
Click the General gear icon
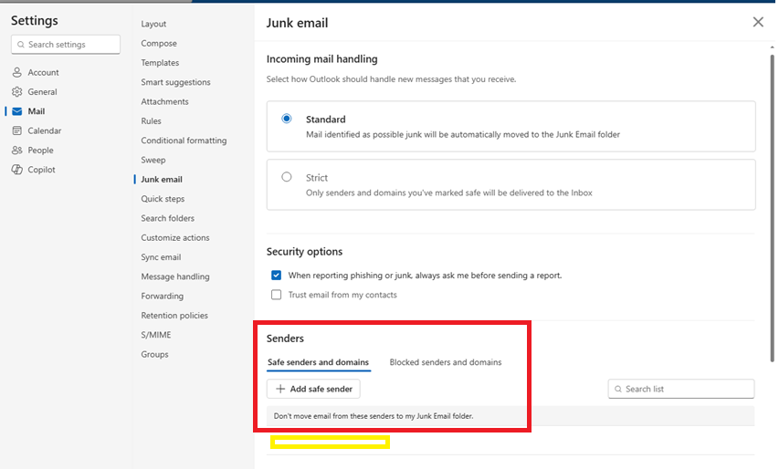coord(16,92)
